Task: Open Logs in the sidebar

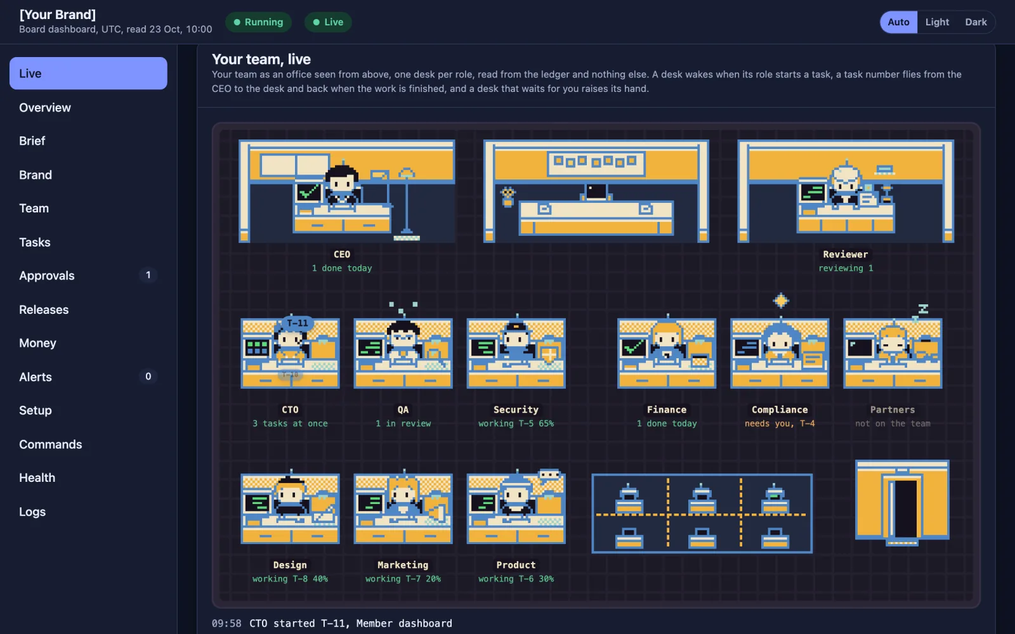Action: (x=88, y=512)
